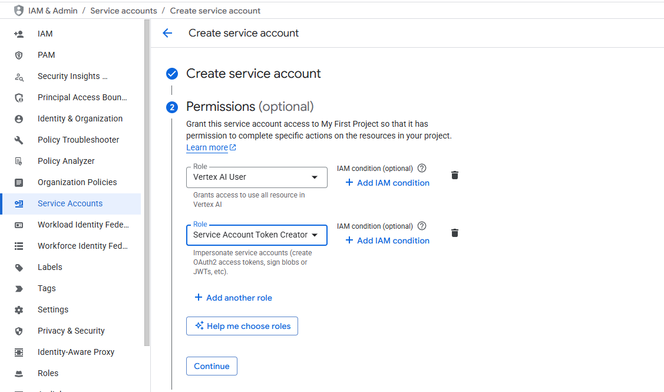Expand the completed Create service account step
664x392 pixels.
point(253,74)
